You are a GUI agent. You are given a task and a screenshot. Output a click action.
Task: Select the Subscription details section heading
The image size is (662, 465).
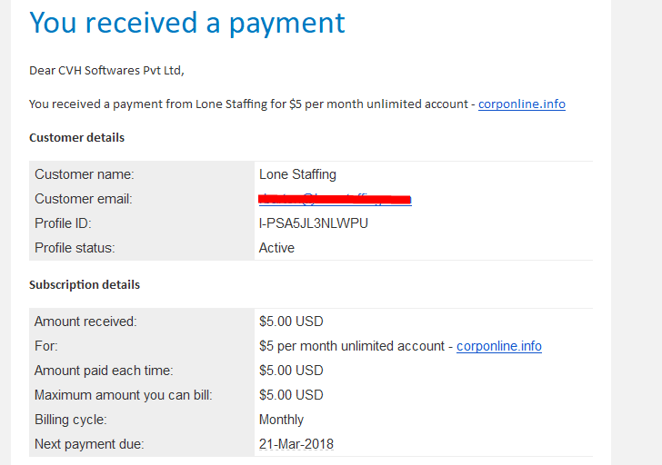pos(85,284)
